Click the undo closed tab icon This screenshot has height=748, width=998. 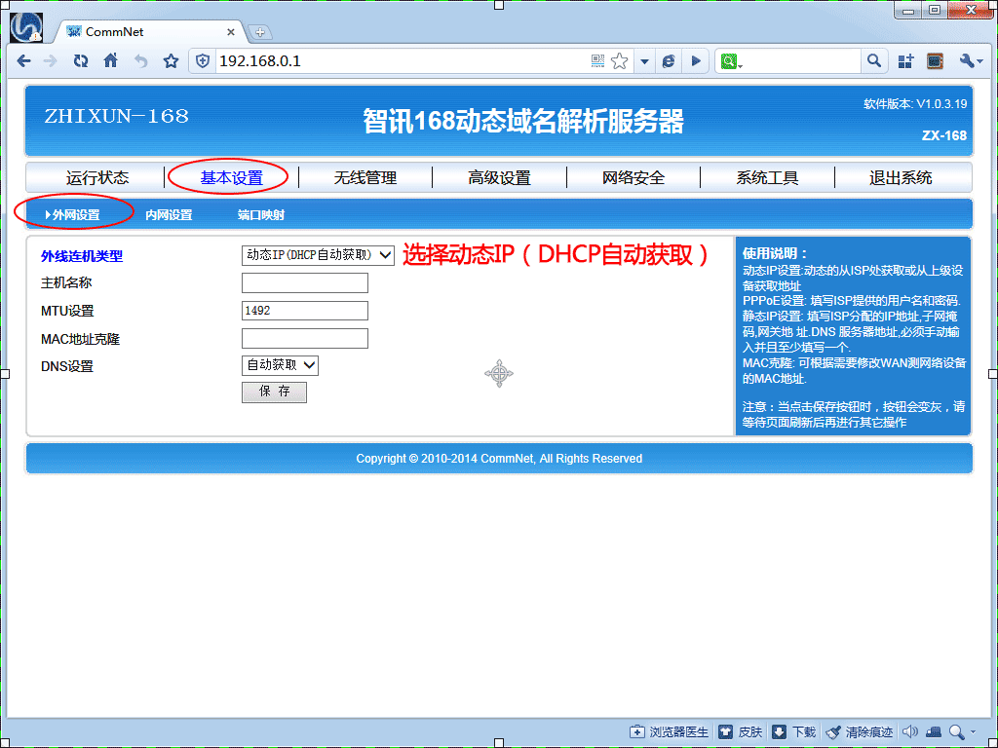click(x=140, y=61)
